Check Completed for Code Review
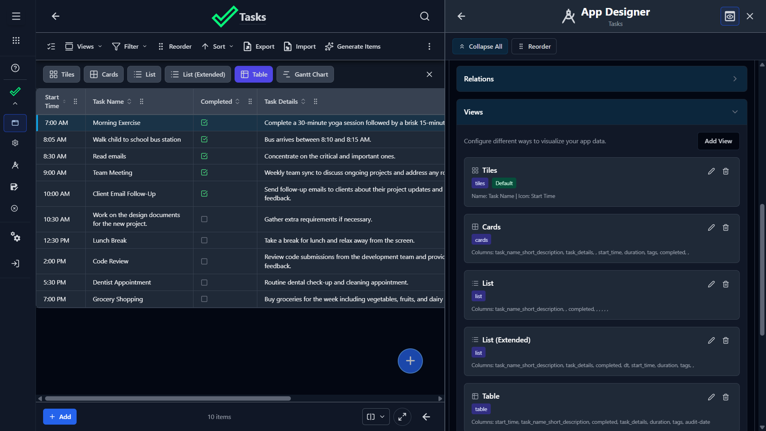 (x=204, y=261)
